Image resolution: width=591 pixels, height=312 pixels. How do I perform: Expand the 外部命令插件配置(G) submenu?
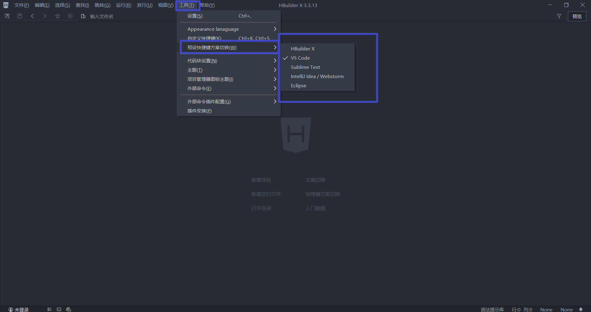(229, 101)
